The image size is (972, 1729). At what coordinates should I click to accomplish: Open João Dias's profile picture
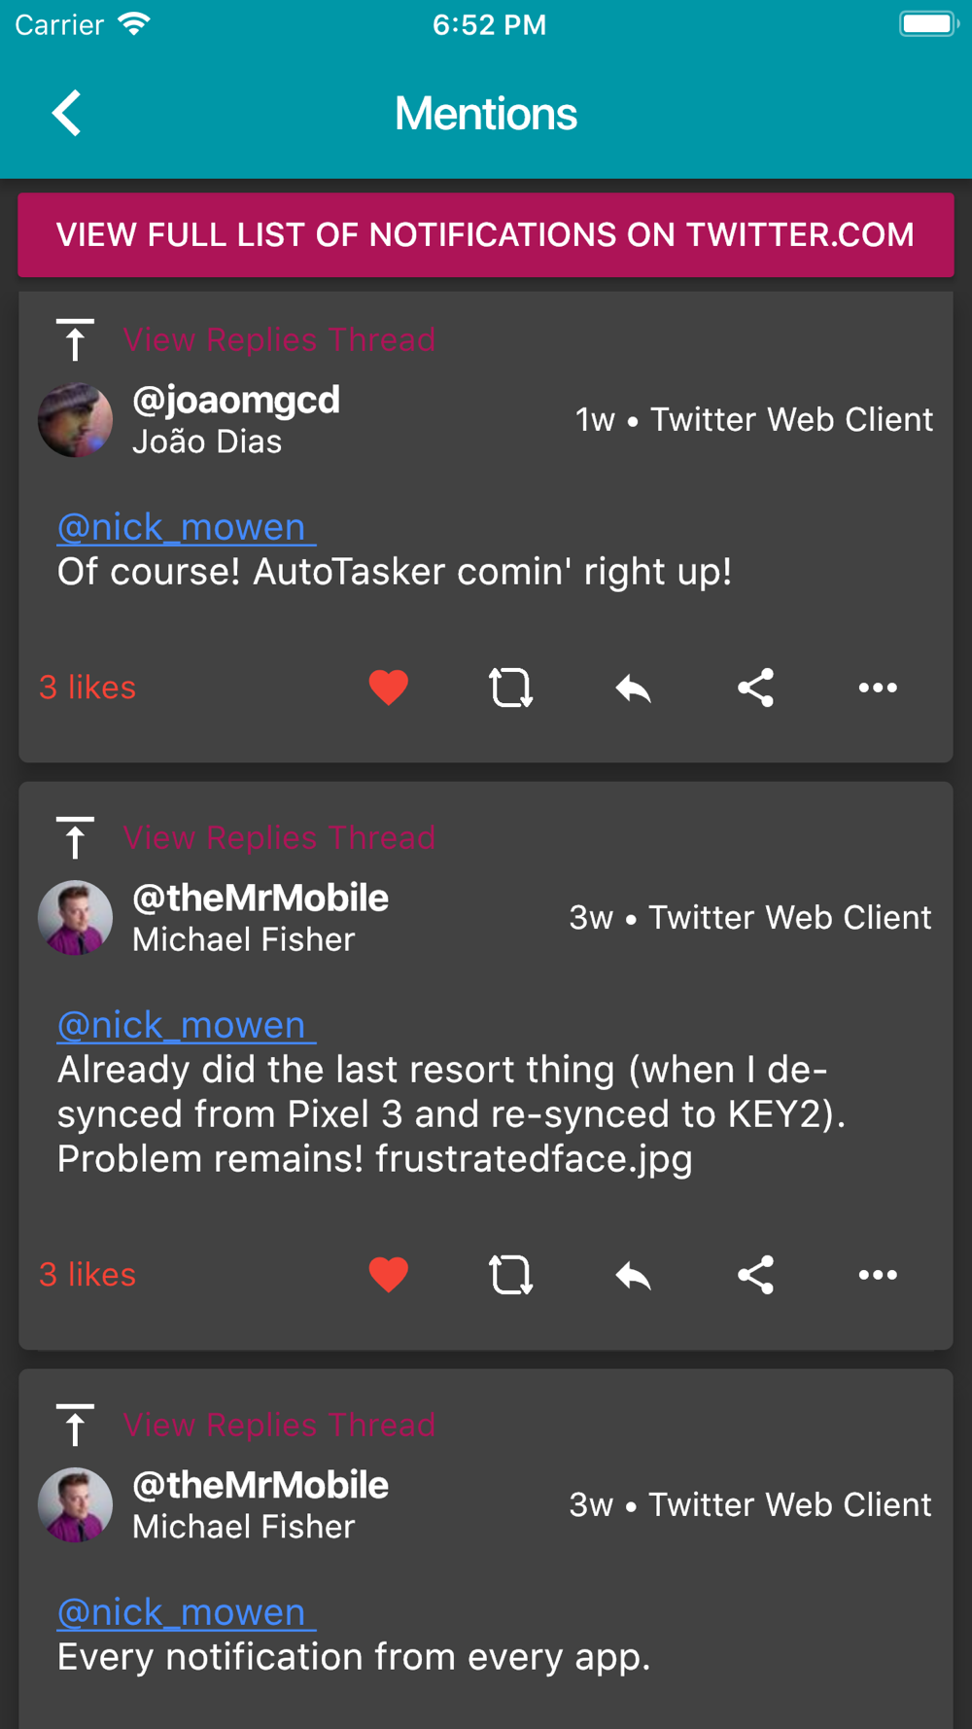[75, 420]
